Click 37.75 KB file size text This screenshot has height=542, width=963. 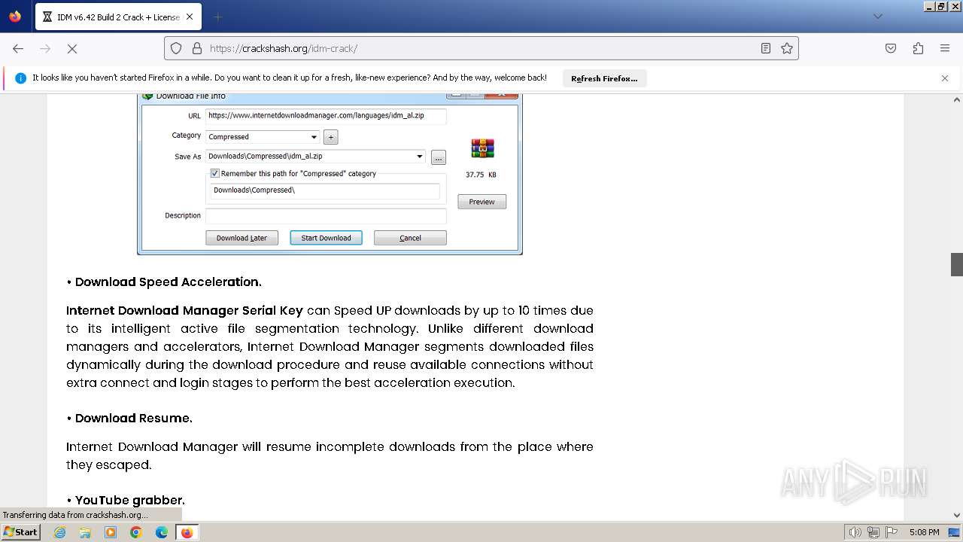click(x=481, y=175)
